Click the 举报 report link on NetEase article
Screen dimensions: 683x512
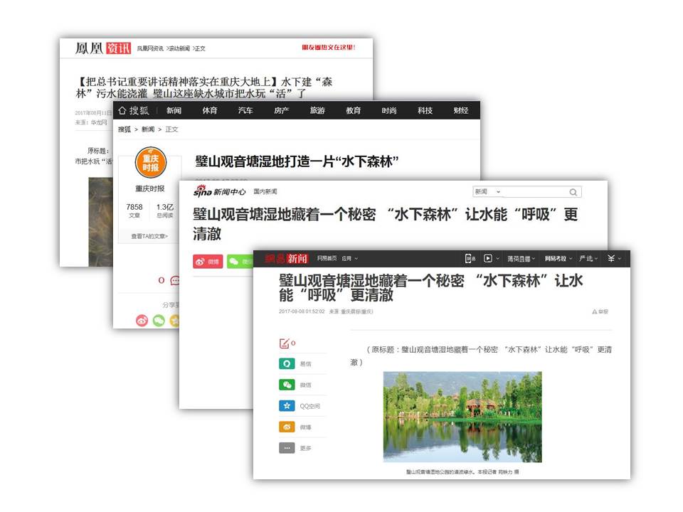[600, 311]
